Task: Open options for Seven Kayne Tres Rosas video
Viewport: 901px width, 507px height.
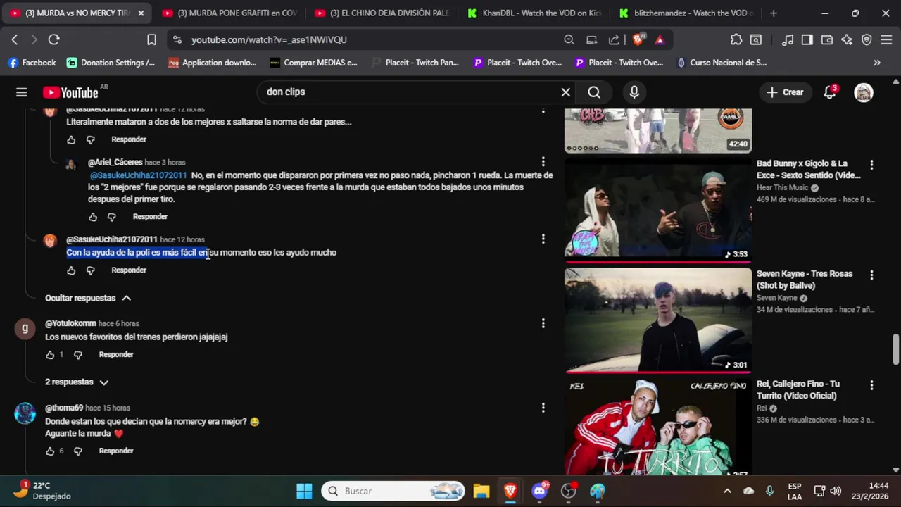Action: coord(871,275)
